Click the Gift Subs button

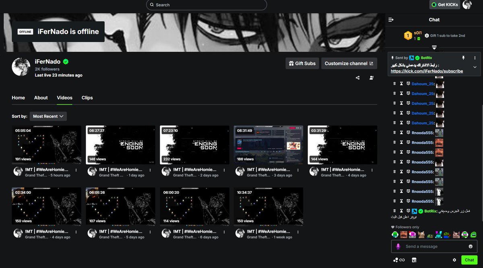302,63
